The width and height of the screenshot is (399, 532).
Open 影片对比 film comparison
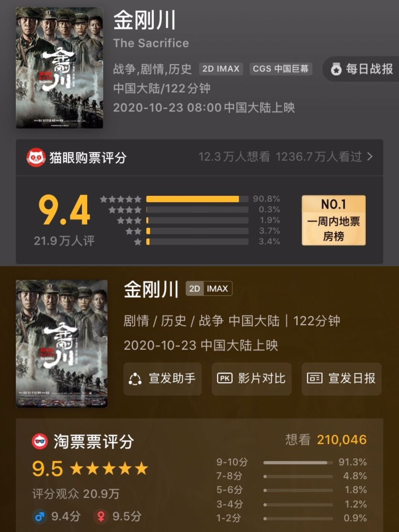pyautogui.click(x=252, y=379)
